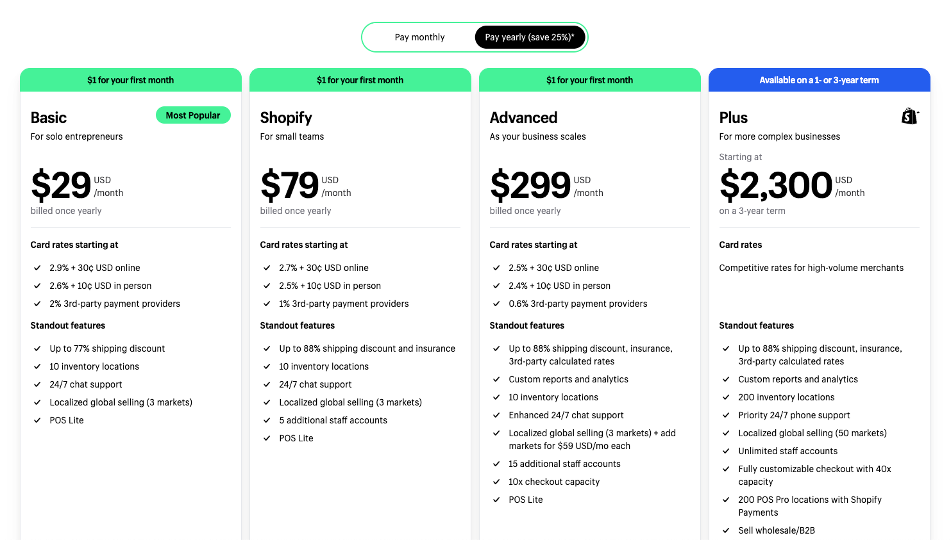Click checkmark beside 10x checkout capacity
951x540 pixels.
(496, 482)
